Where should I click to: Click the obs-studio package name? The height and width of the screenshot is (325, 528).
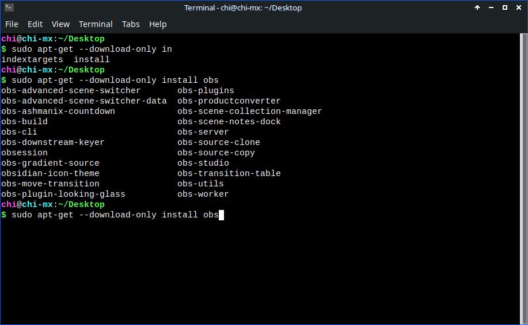coord(203,163)
